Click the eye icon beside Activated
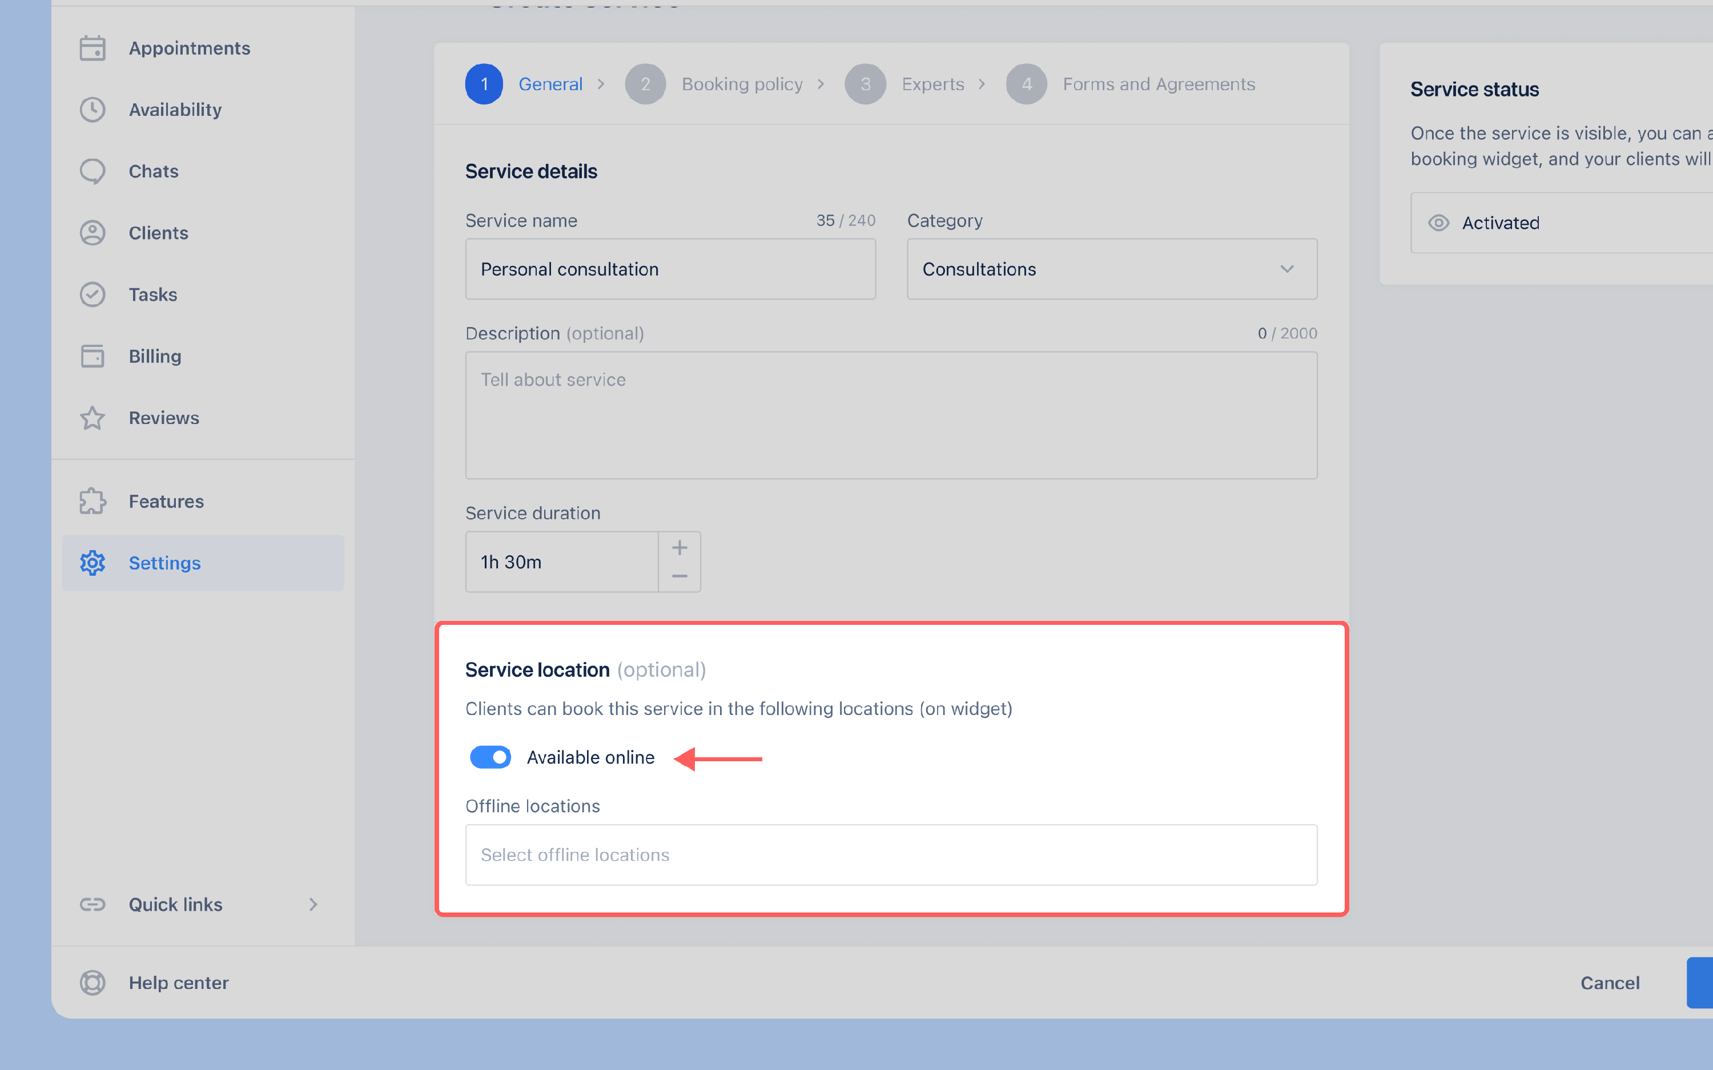 coord(1438,223)
